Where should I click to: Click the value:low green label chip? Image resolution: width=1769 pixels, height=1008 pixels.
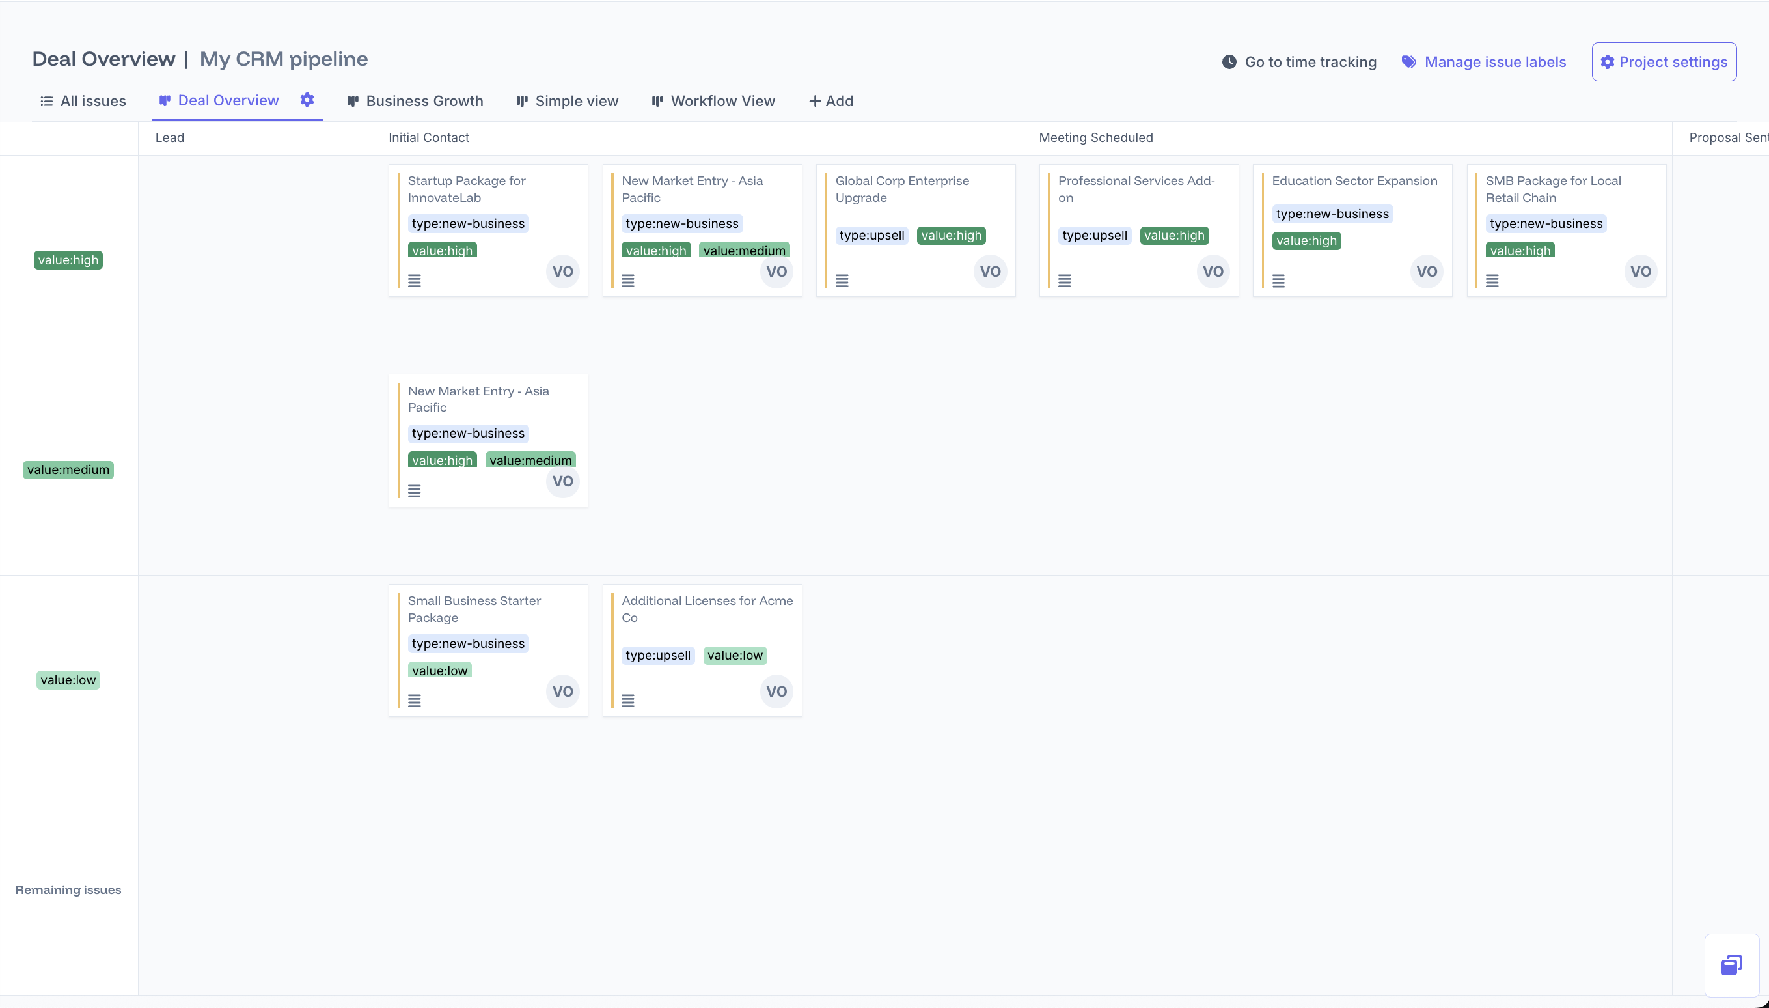(68, 679)
